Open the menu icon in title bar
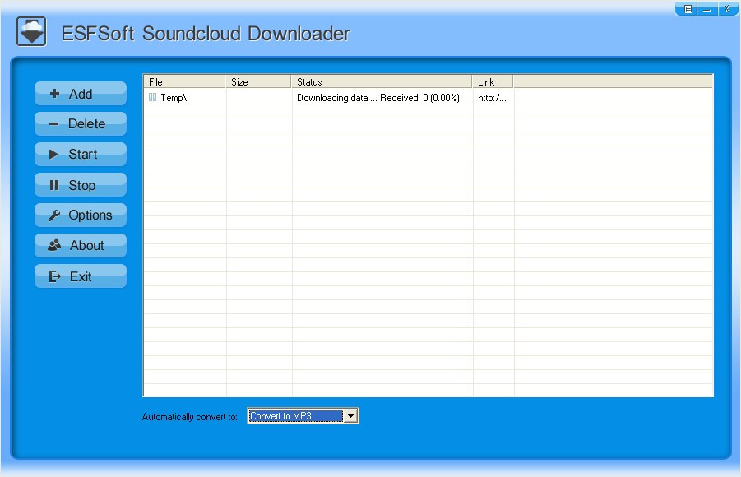This screenshot has height=477, width=741. (688, 9)
